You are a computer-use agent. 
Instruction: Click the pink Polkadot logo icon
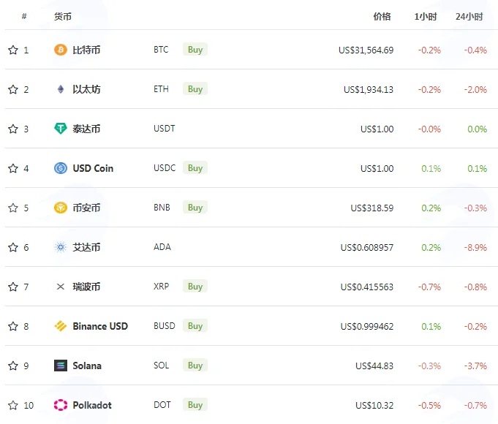pos(61,405)
